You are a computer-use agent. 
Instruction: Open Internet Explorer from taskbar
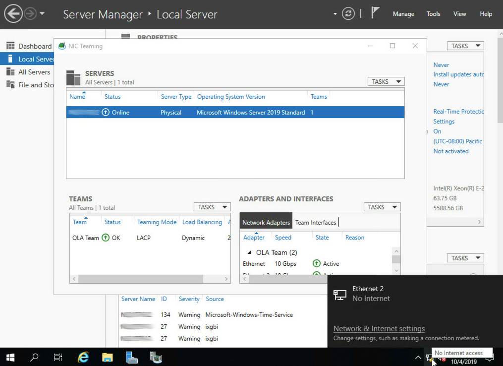tap(84, 357)
